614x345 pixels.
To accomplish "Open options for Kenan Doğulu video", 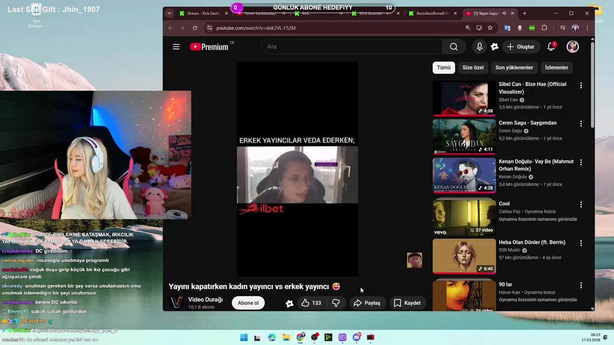I will click(x=581, y=163).
